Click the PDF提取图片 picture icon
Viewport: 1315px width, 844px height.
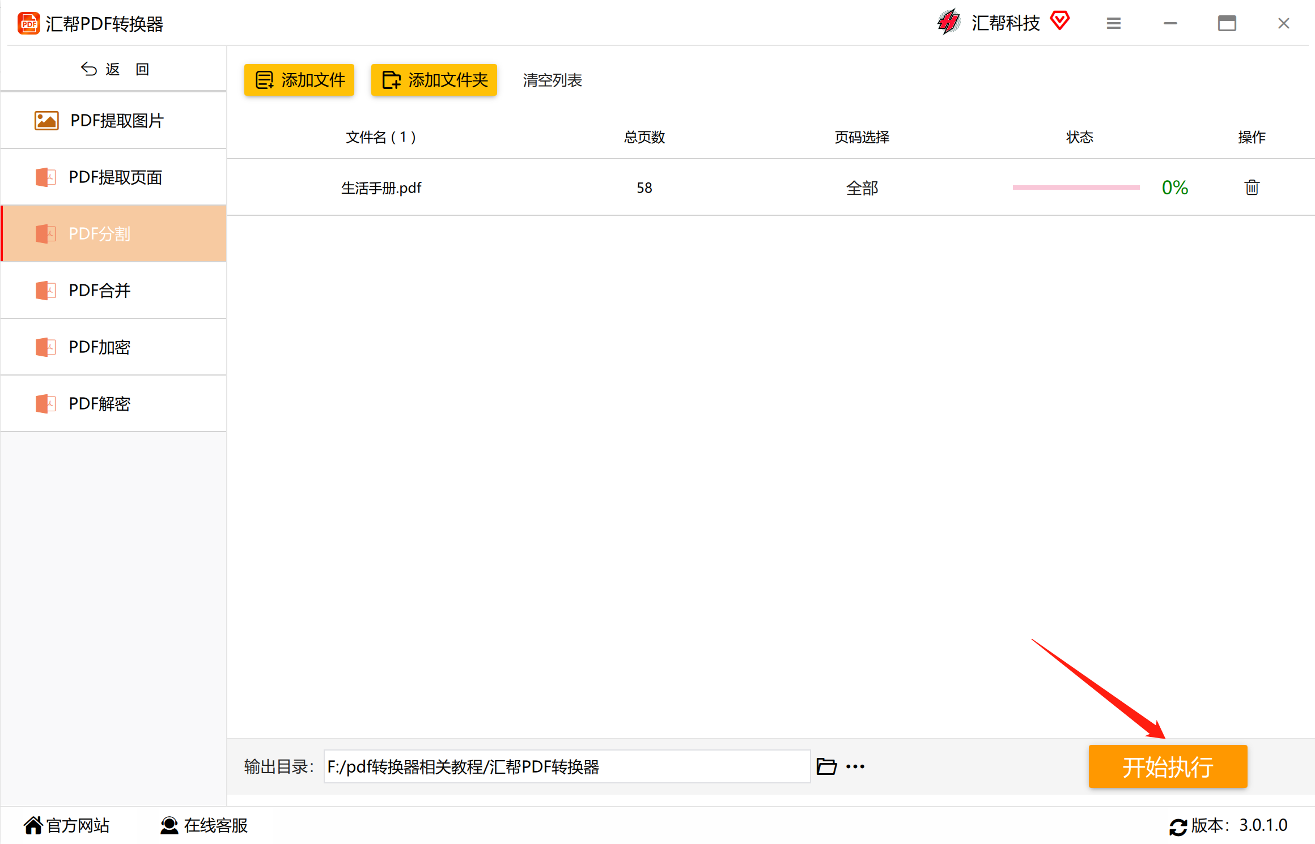pos(46,120)
